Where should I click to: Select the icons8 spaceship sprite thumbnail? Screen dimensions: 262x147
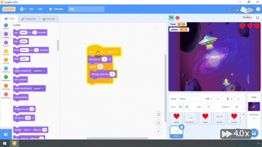pyautogui.click(x=191, y=118)
